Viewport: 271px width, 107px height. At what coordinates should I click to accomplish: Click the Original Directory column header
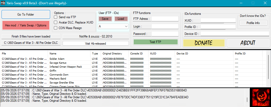click(115, 54)
